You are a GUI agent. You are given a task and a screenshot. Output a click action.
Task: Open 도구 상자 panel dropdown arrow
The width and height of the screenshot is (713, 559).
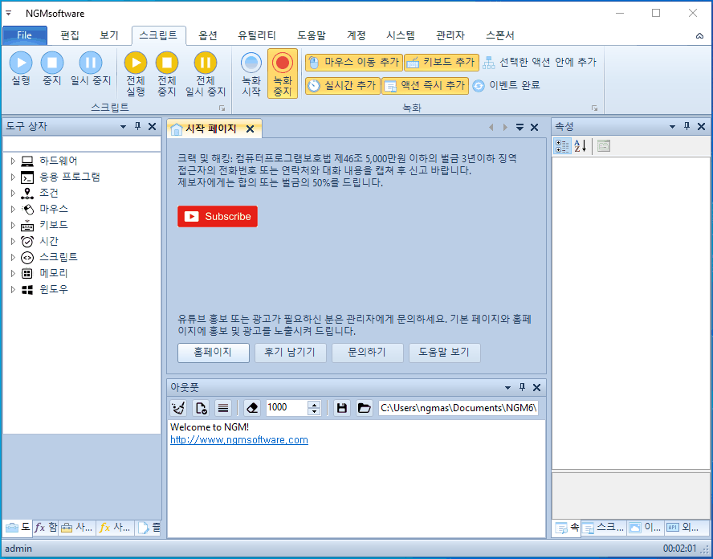tap(123, 126)
